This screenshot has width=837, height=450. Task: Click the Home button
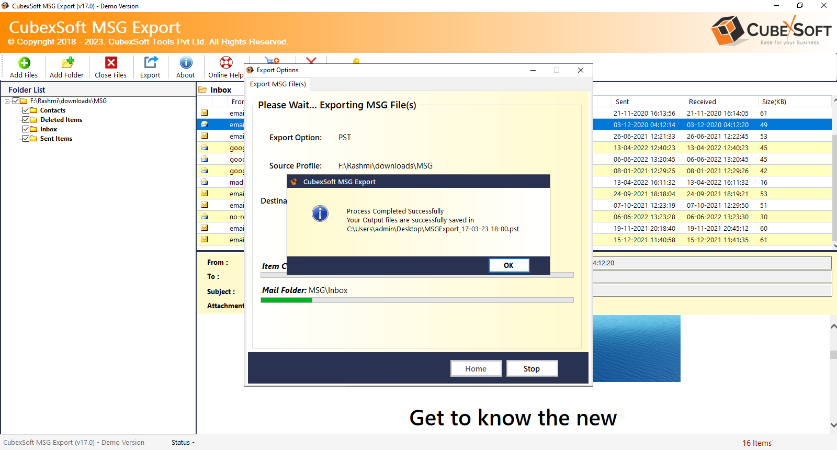point(476,369)
